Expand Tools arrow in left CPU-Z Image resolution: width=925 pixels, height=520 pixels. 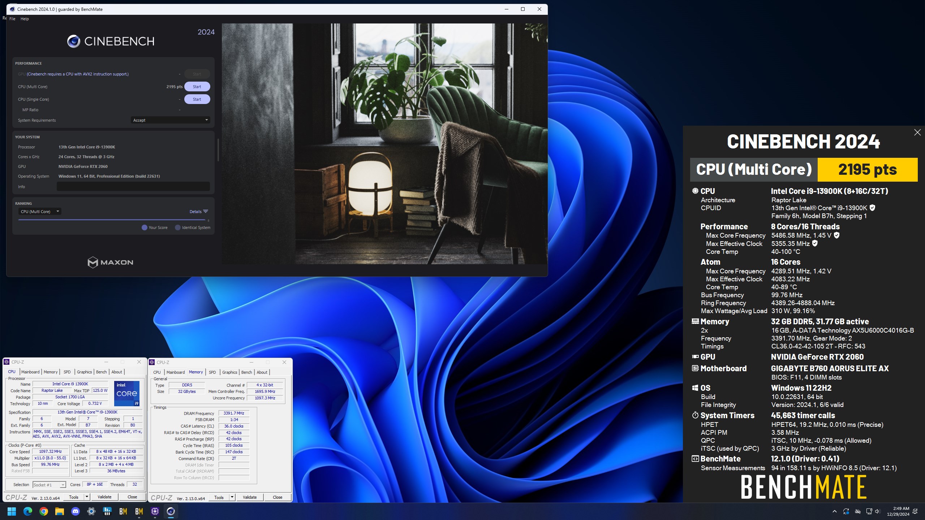point(87,497)
